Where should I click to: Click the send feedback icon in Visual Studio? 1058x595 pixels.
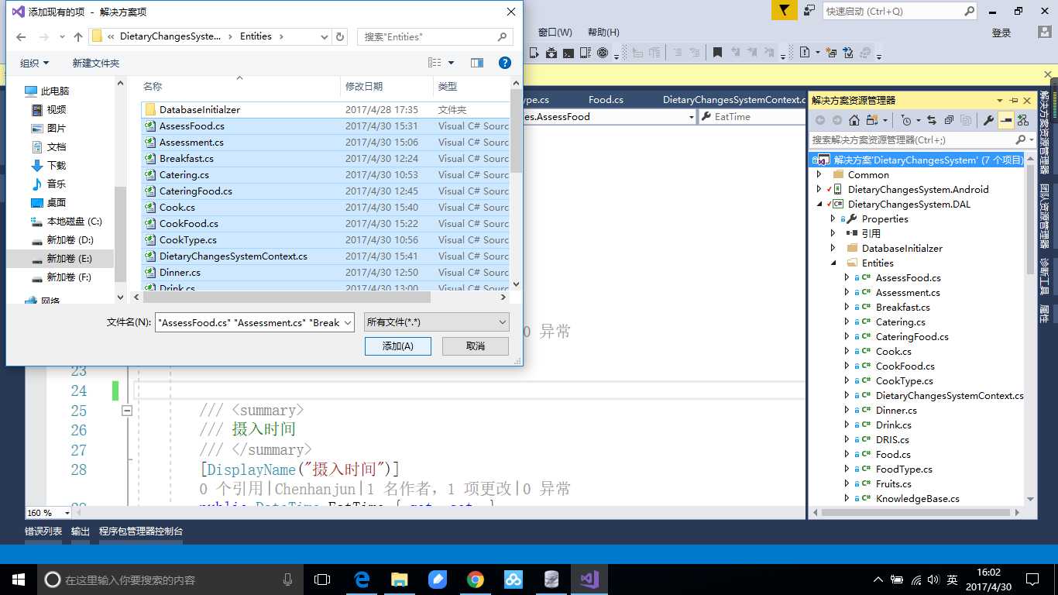[x=809, y=11]
